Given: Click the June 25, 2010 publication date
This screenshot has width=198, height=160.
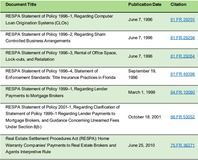Looking at the screenshot, I should click(141, 146).
